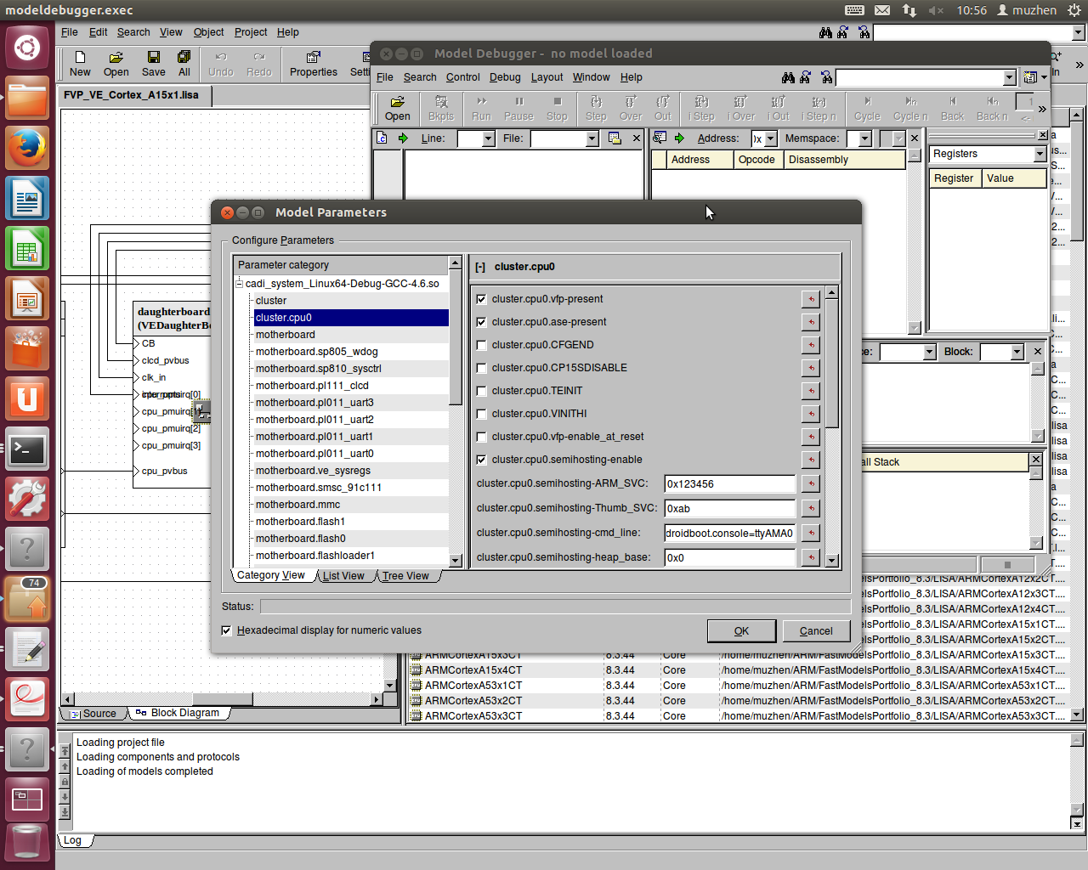Toggle Hexadecimal display for numeric values
The height and width of the screenshot is (870, 1088).
pos(226,630)
